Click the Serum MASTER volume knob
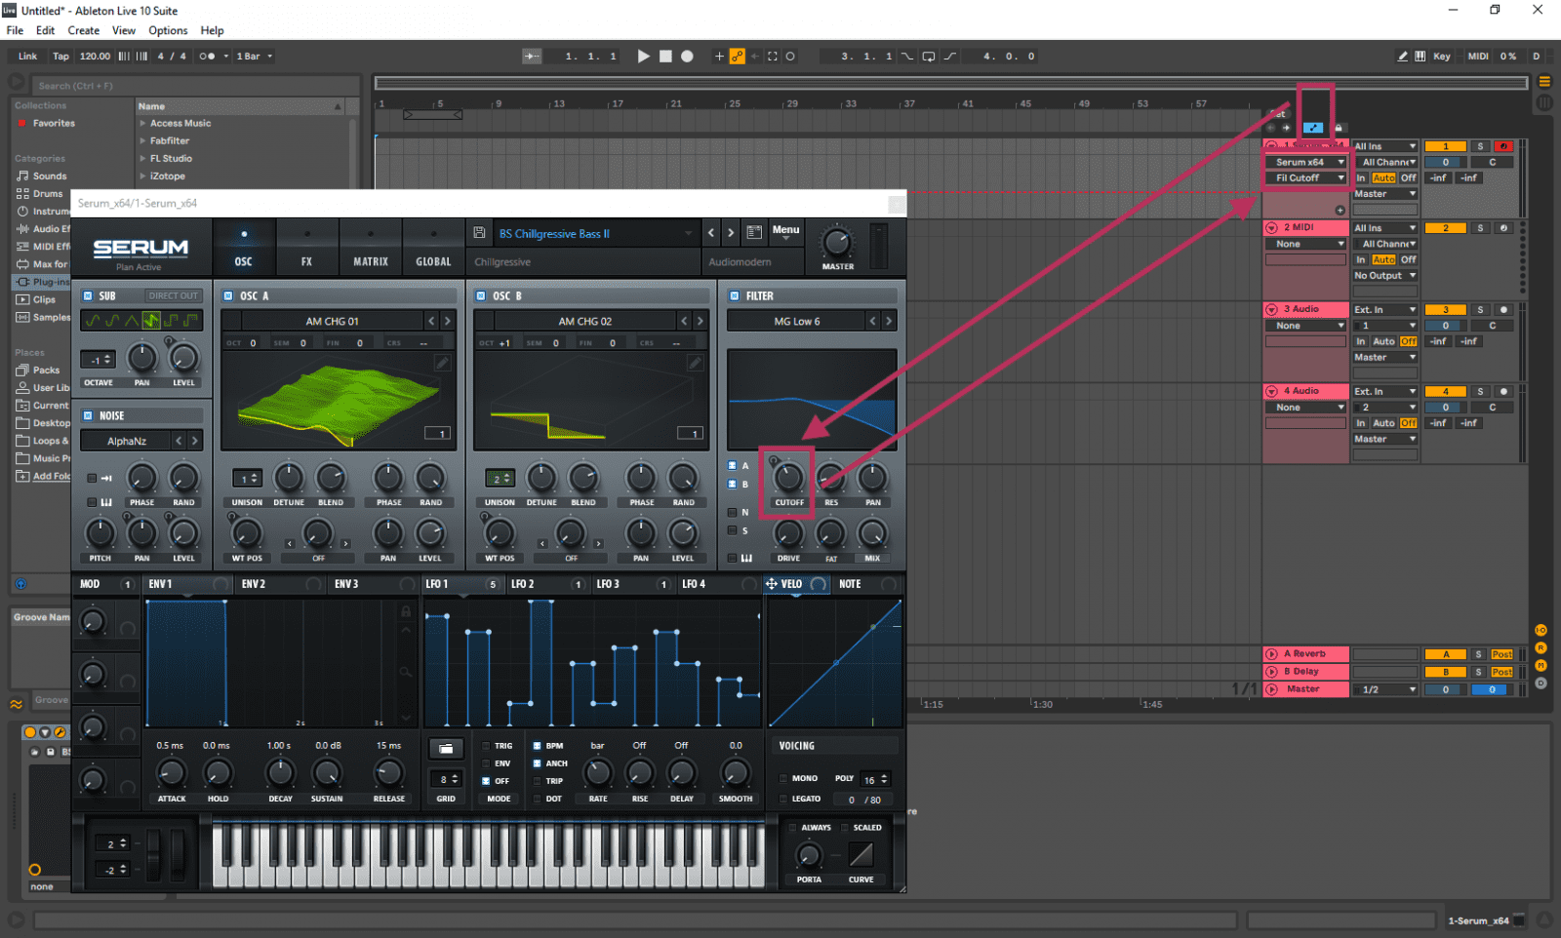The width and height of the screenshot is (1561, 938). (837, 243)
